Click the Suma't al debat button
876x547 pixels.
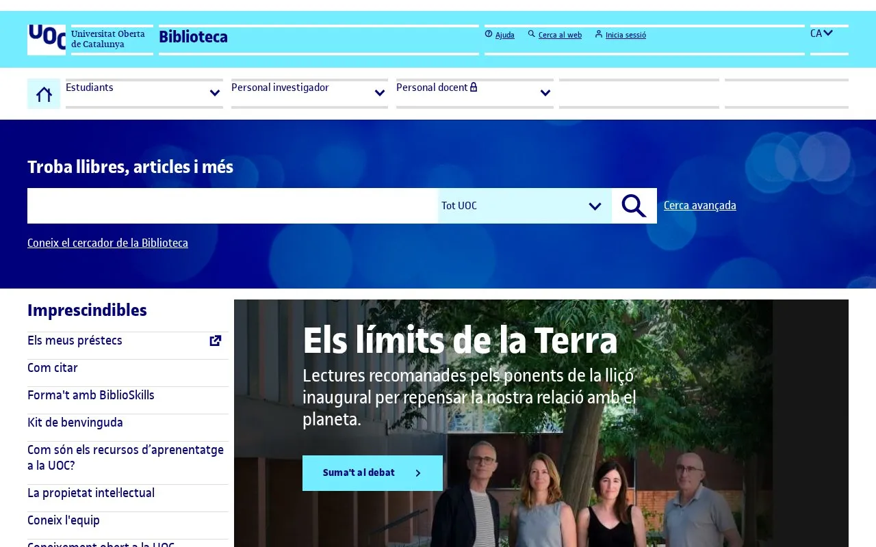372,473
